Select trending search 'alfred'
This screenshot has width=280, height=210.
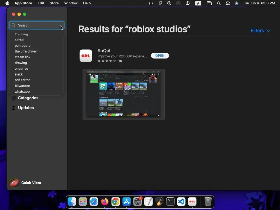[x=19, y=40]
